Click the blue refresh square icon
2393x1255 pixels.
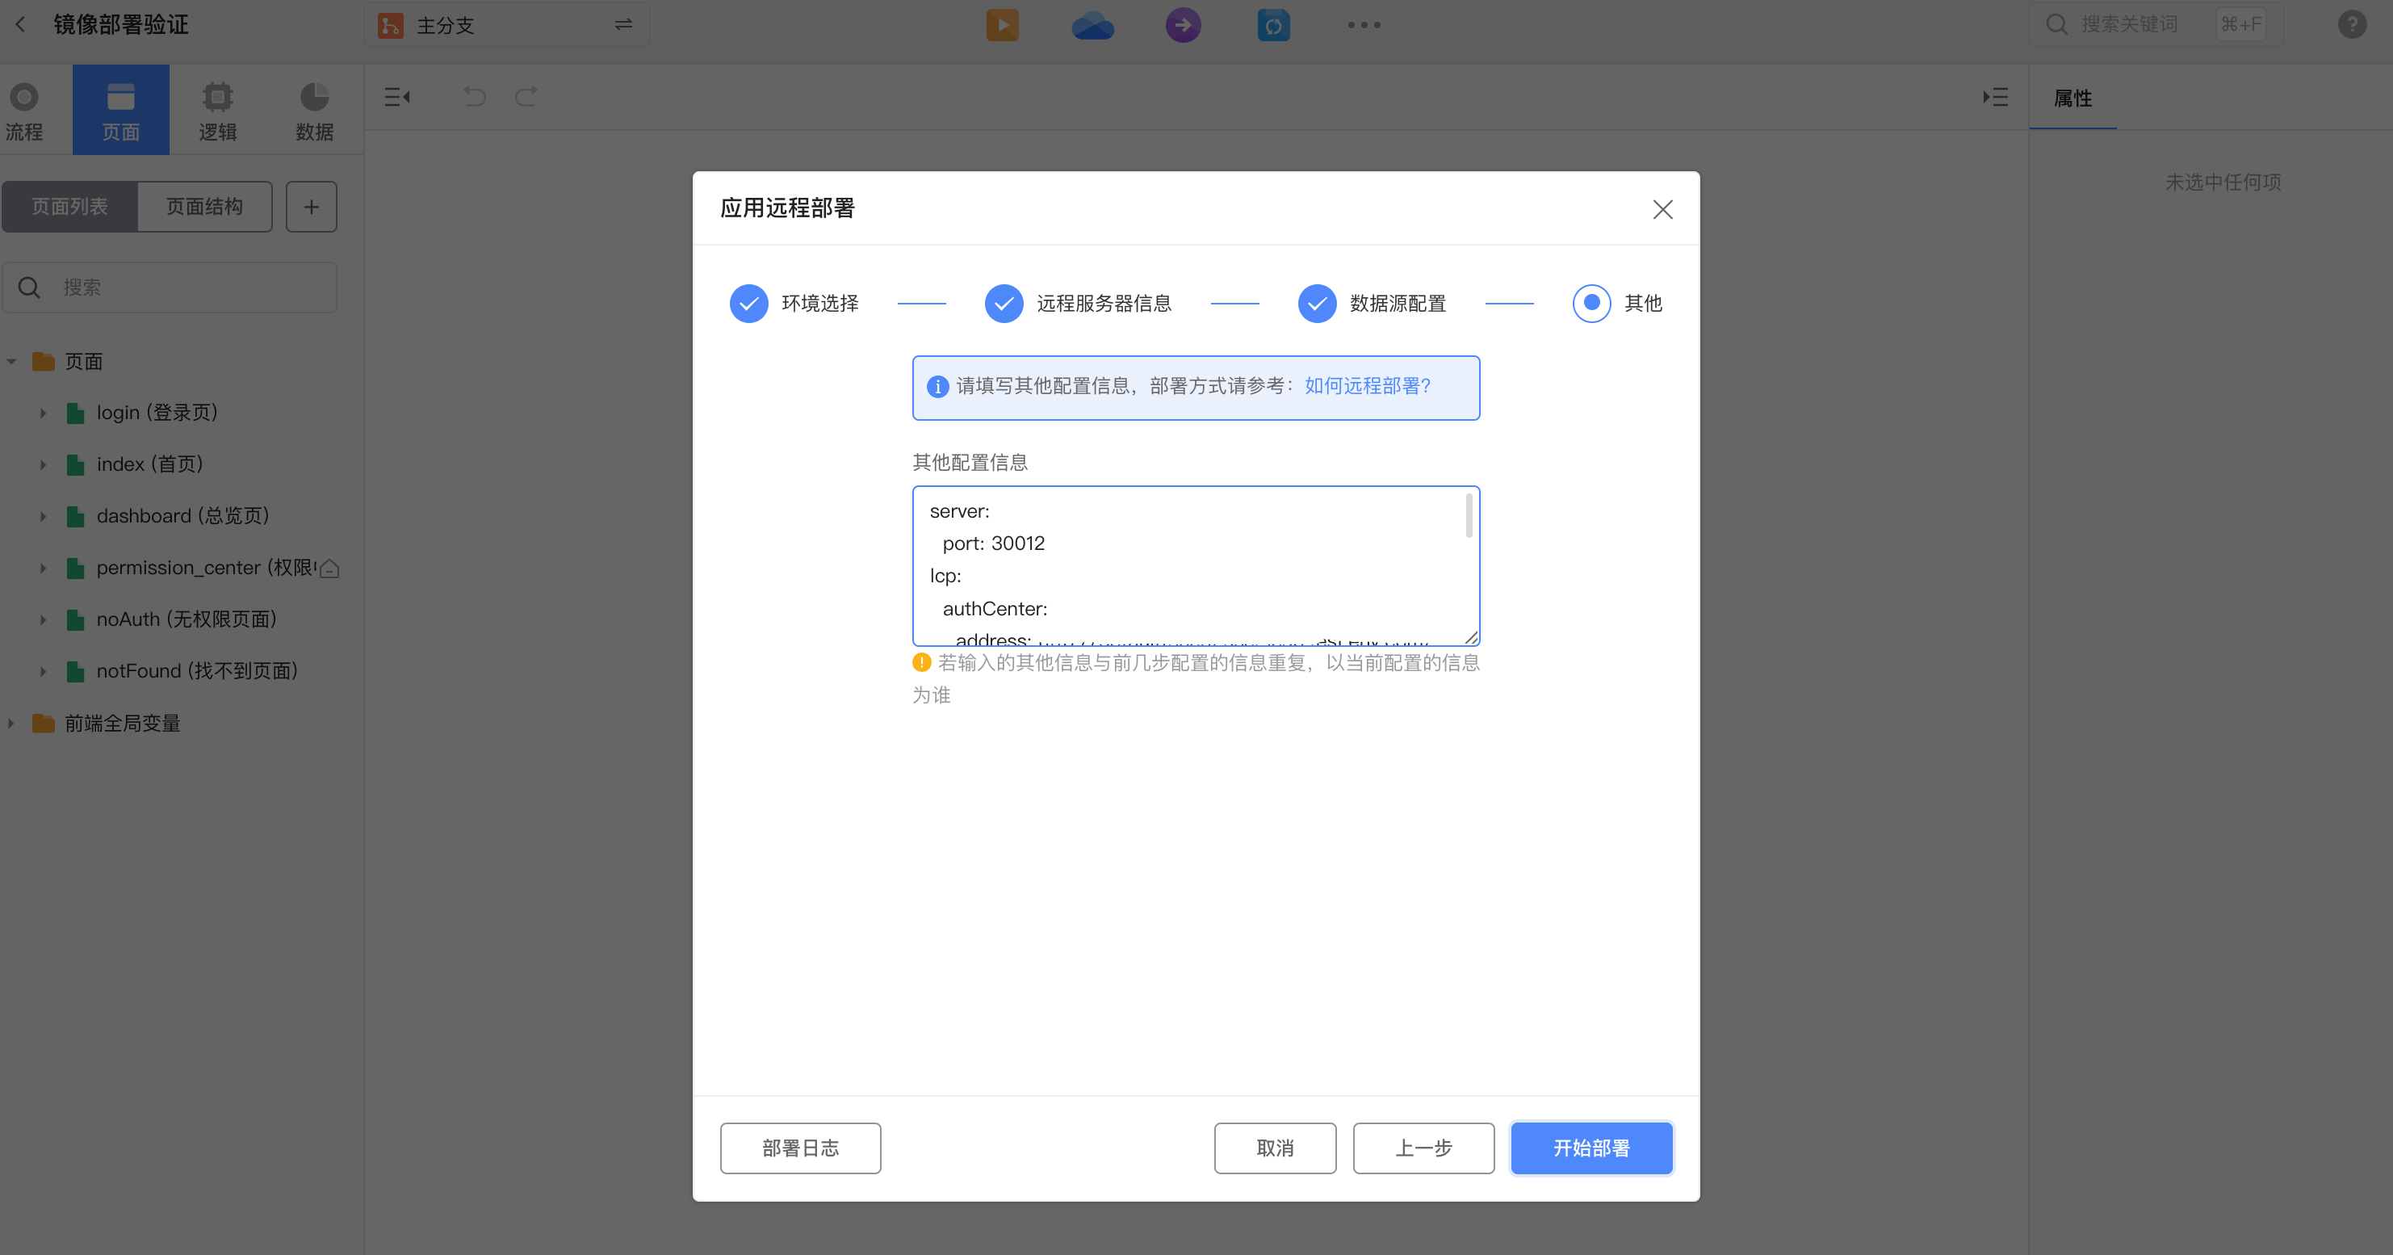pyautogui.click(x=1274, y=25)
